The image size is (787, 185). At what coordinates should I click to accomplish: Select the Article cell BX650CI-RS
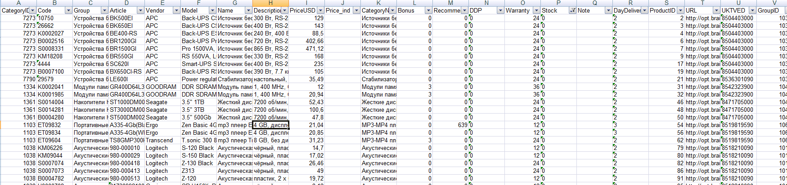click(x=126, y=71)
